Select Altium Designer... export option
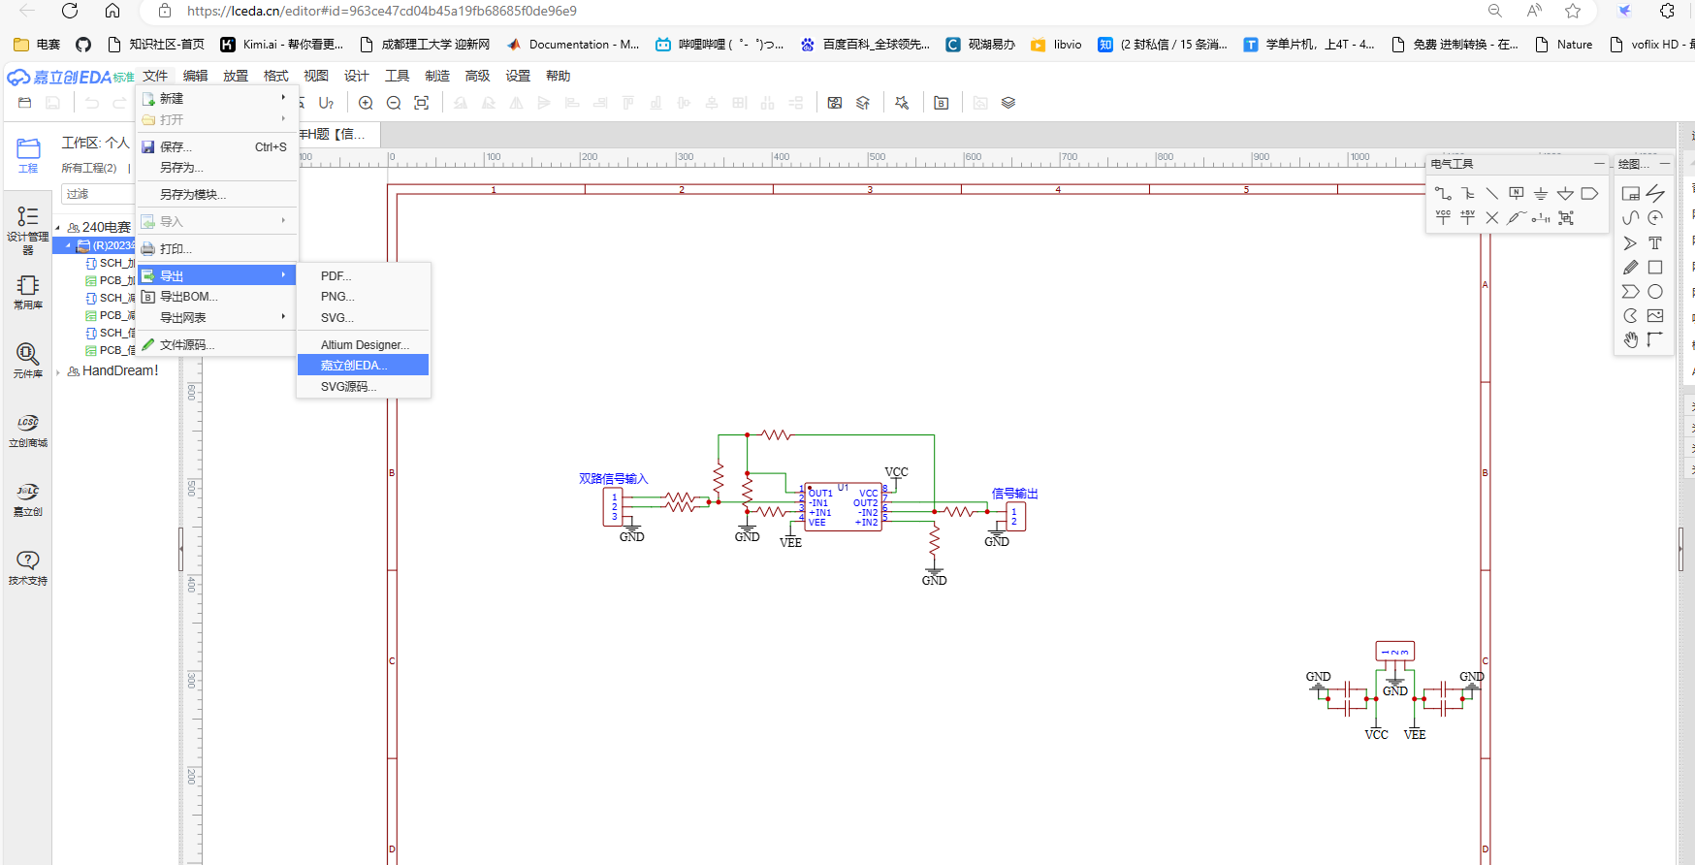Viewport: 1695px width, 865px height. tap(365, 344)
